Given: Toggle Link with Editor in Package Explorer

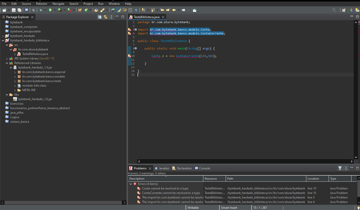Looking at the screenshot, I should [105, 17].
